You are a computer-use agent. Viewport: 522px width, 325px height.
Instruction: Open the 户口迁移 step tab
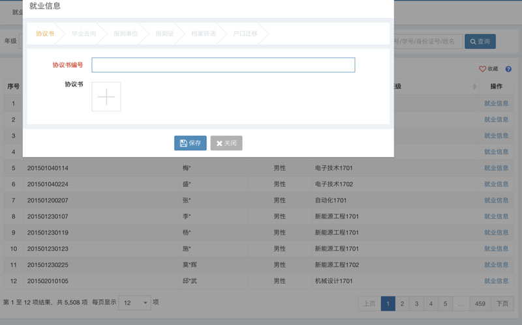[245, 33]
